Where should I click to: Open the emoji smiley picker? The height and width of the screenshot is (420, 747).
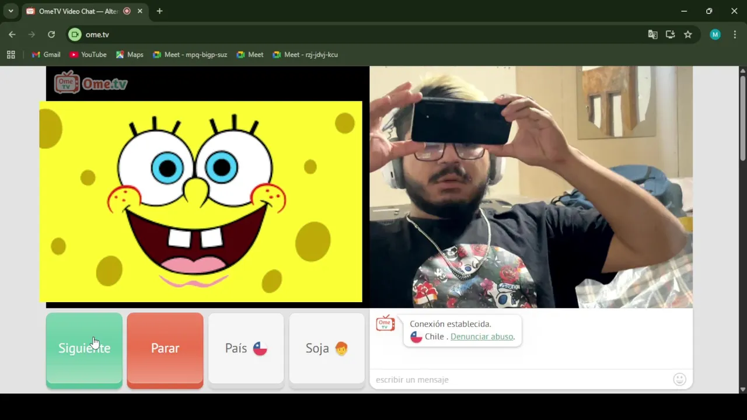pyautogui.click(x=679, y=380)
